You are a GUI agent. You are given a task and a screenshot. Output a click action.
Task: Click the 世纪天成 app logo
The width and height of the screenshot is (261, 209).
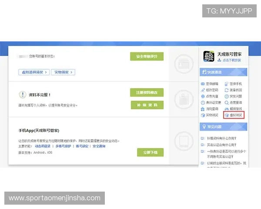click(209, 56)
